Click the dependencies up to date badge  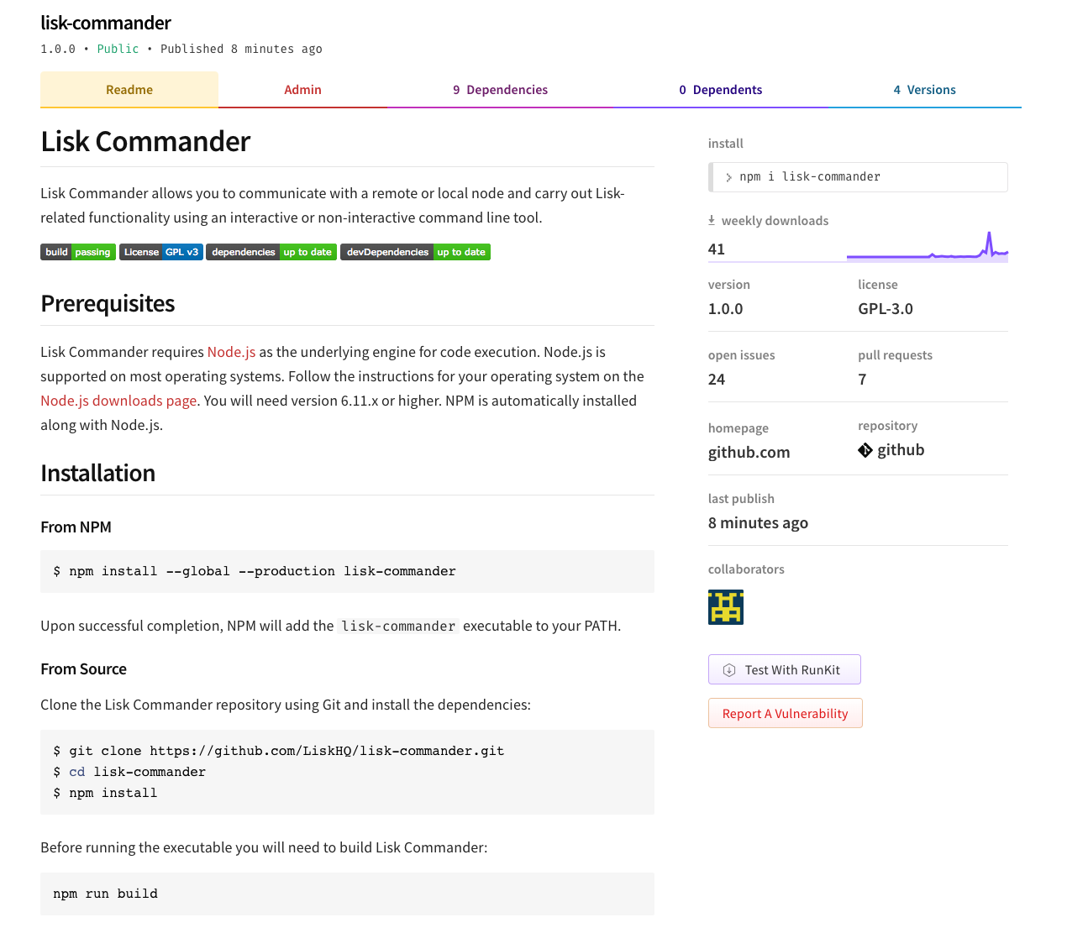271,252
